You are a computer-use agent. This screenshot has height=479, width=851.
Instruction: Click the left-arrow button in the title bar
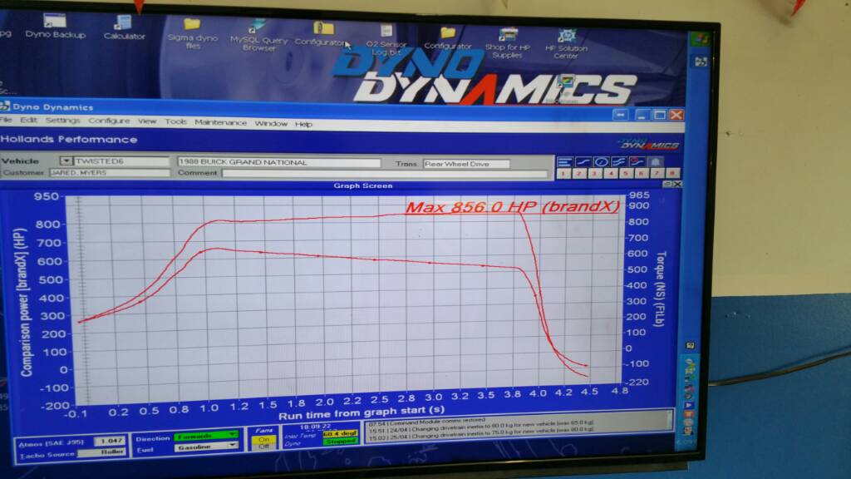click(621, 115)
